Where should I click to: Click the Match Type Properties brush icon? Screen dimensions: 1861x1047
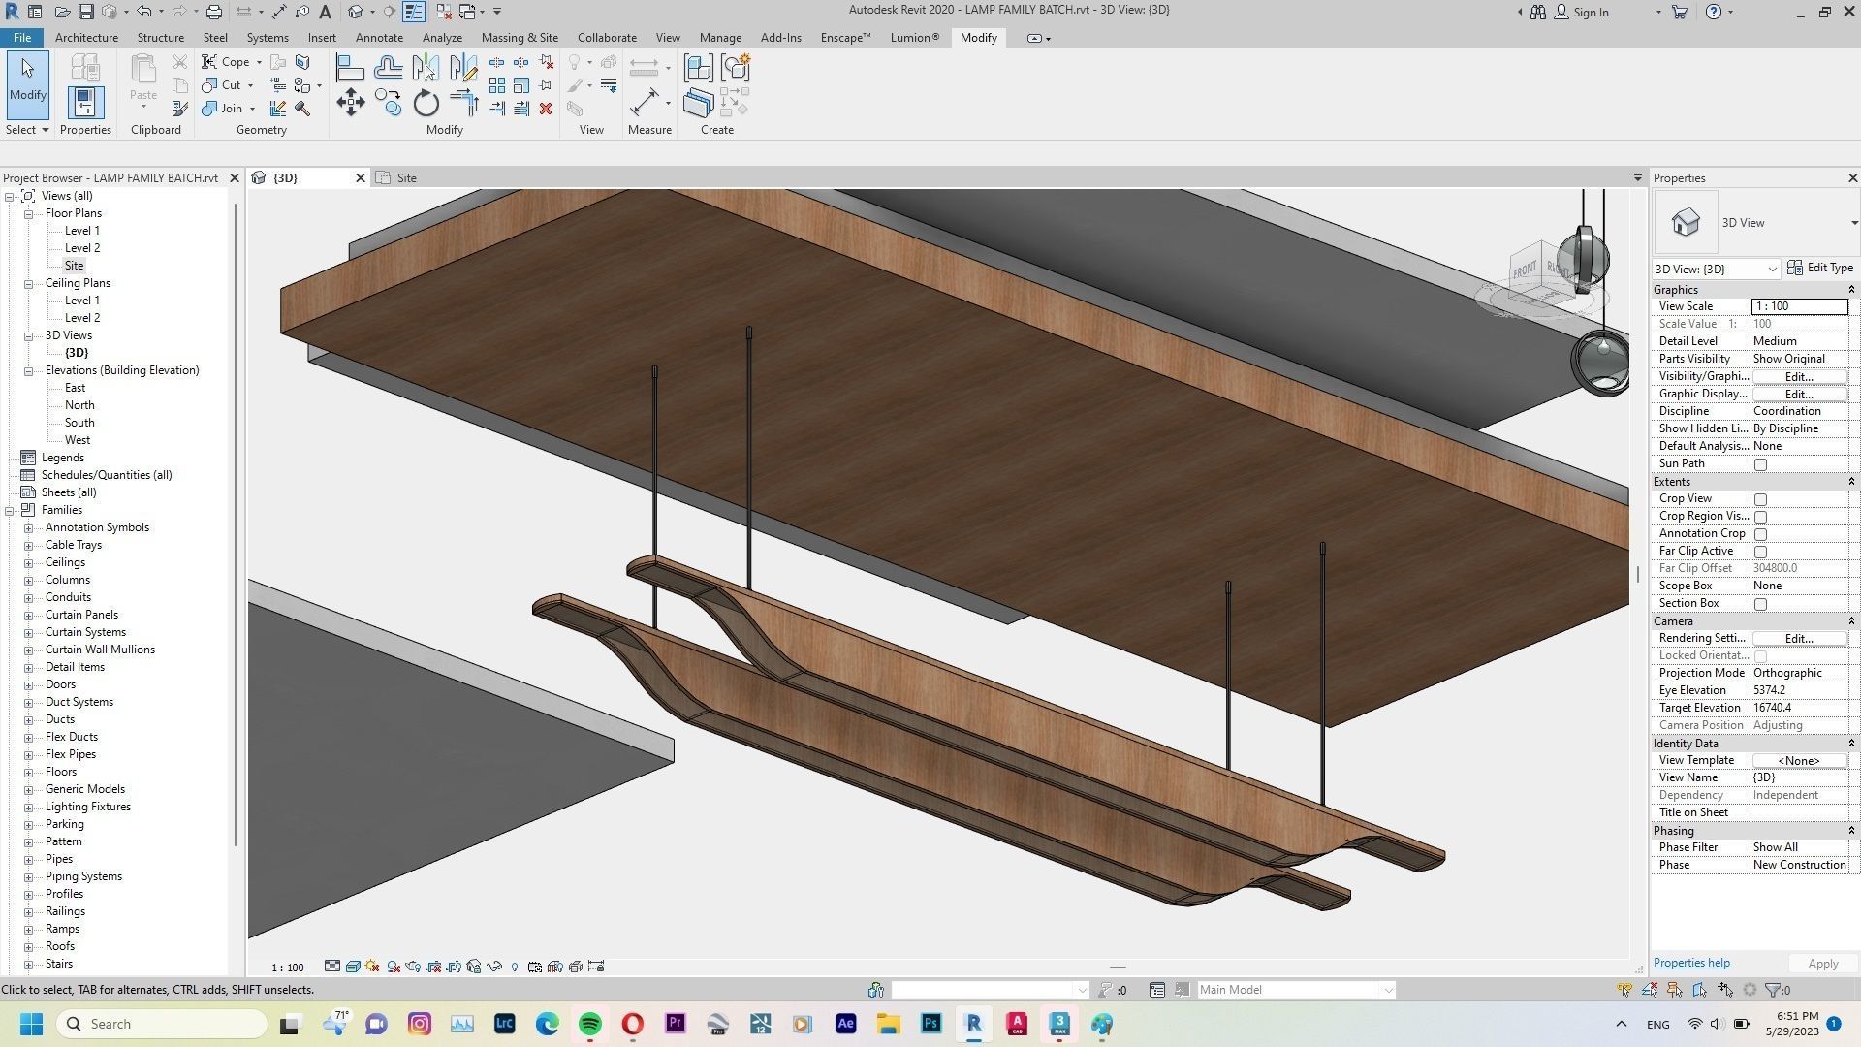point(179,109)
